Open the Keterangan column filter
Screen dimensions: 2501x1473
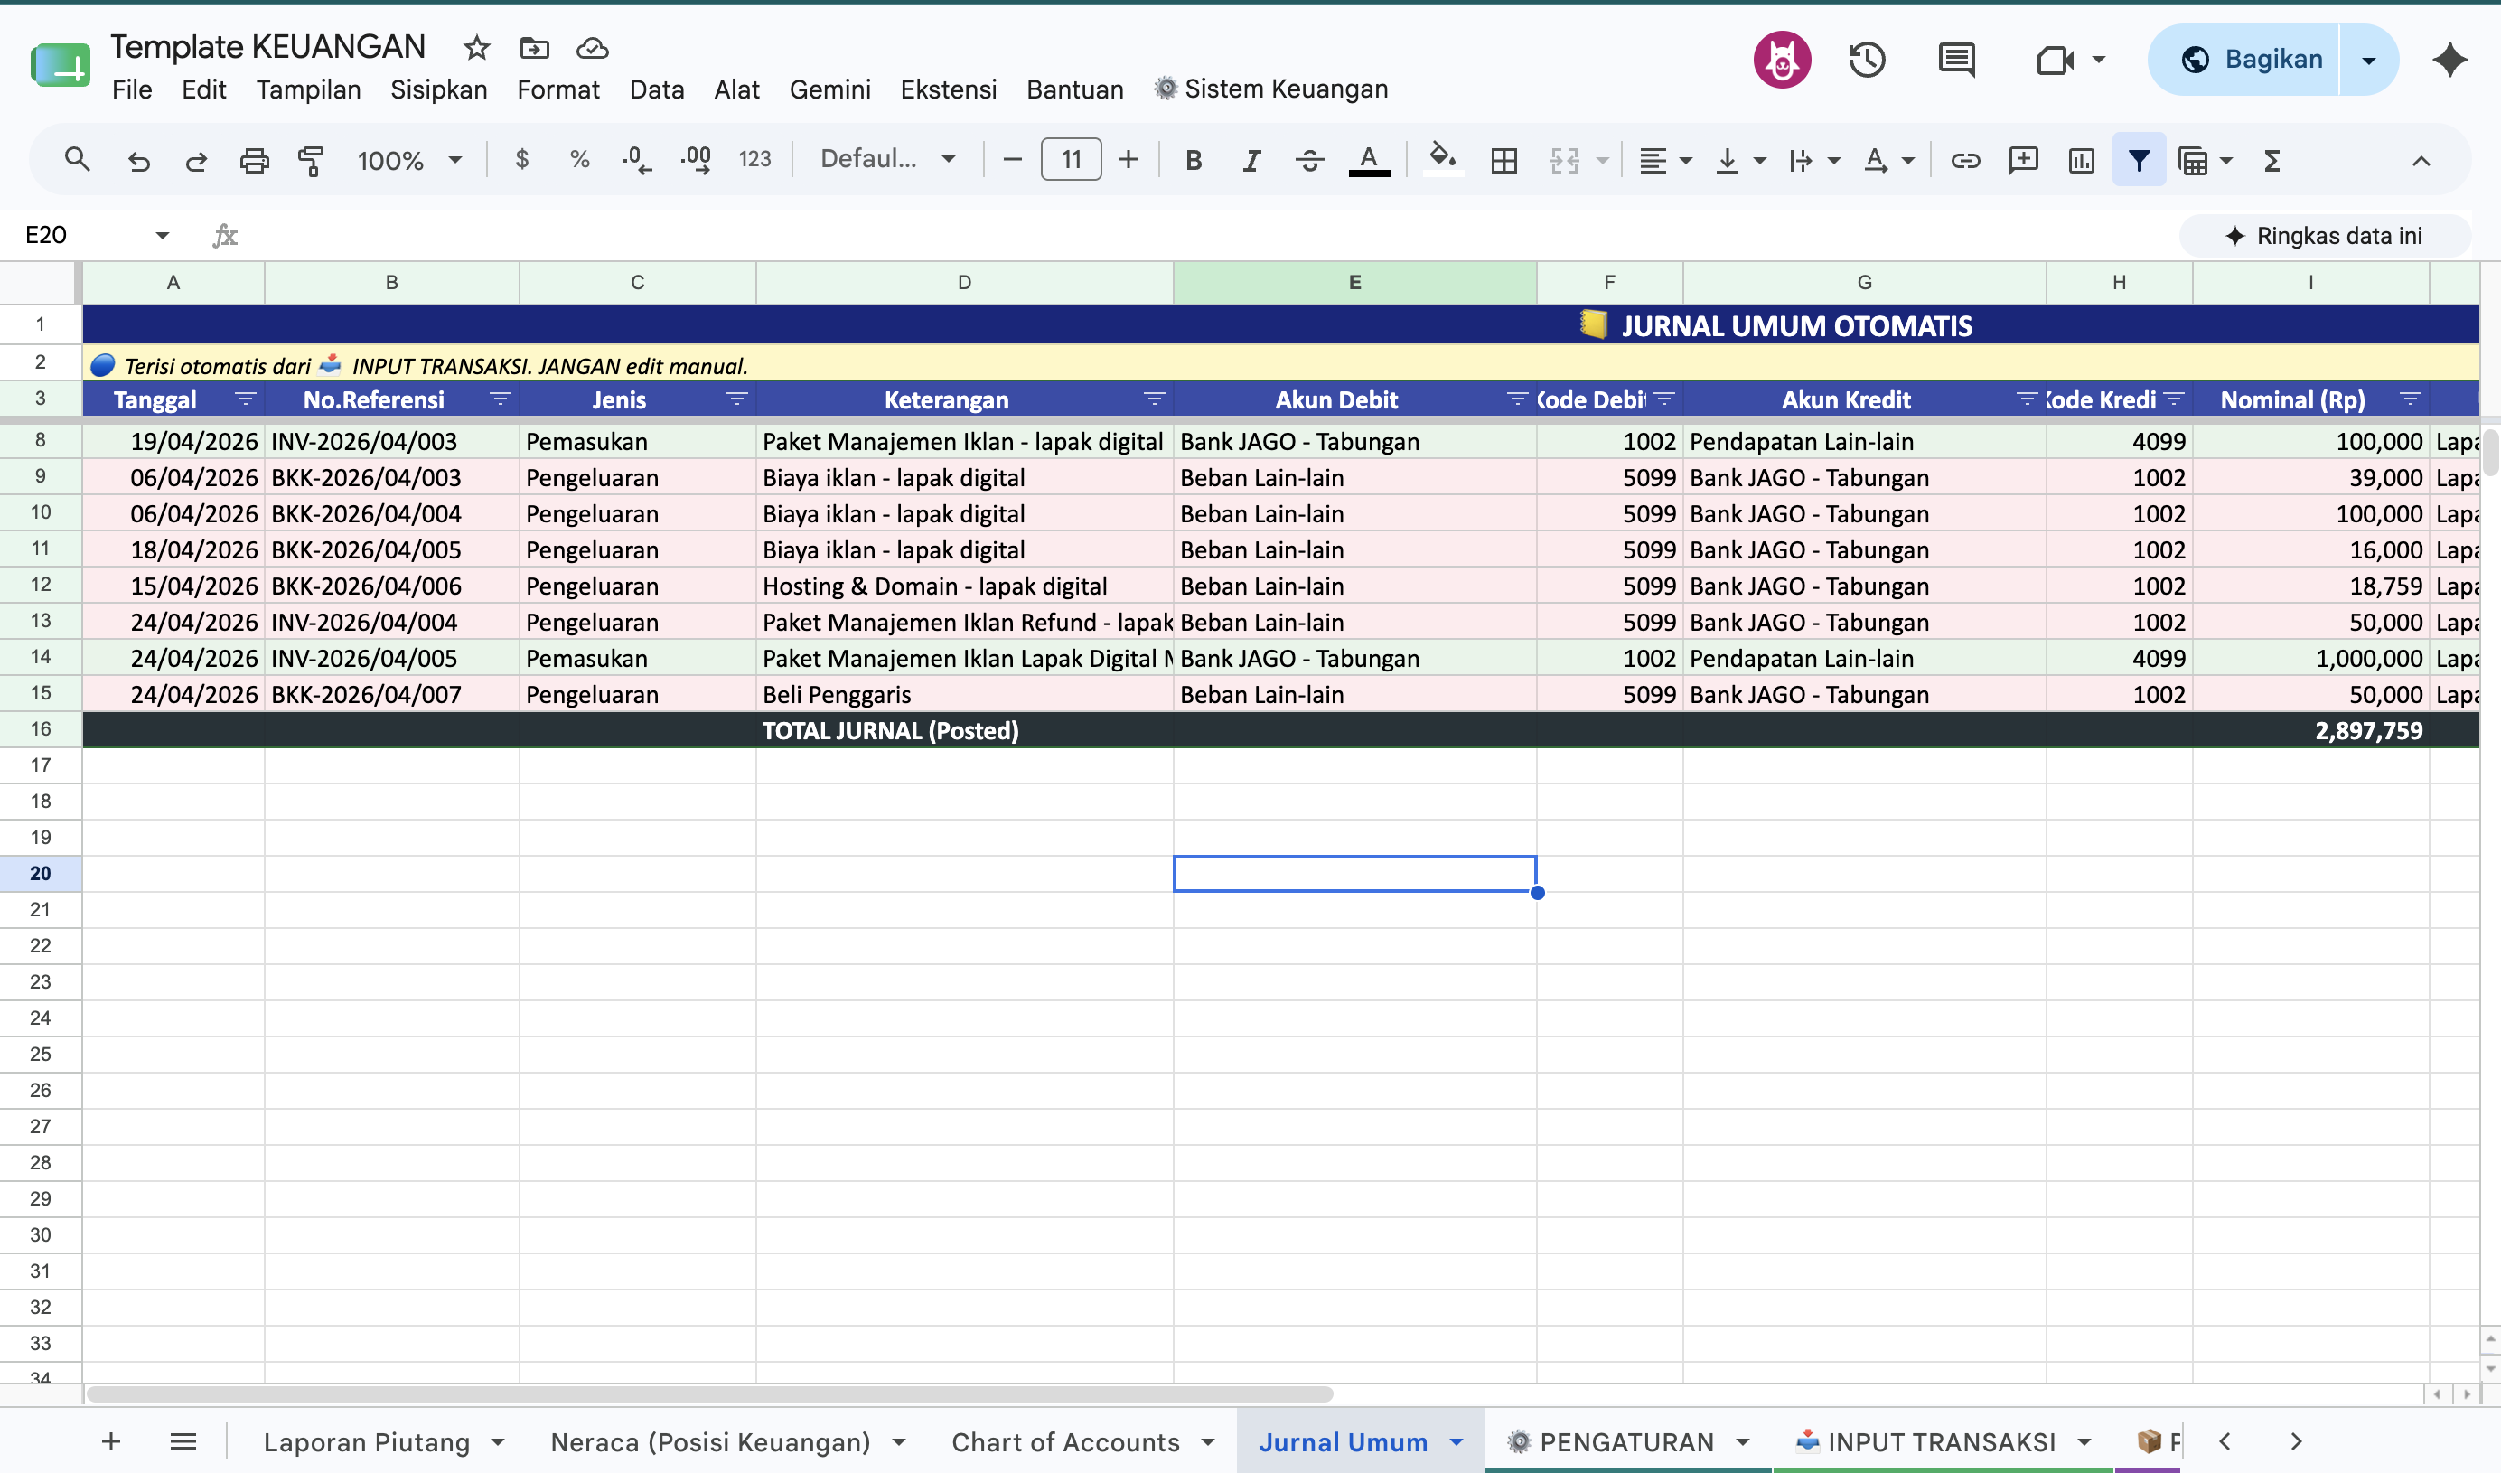[1153, 399]
